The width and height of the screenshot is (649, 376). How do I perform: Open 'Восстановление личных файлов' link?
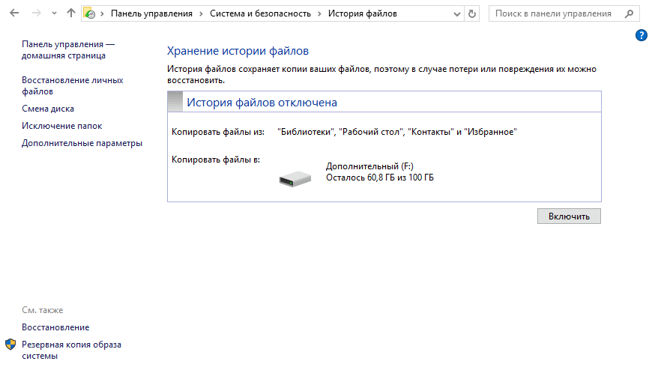[x=72, y=85]
